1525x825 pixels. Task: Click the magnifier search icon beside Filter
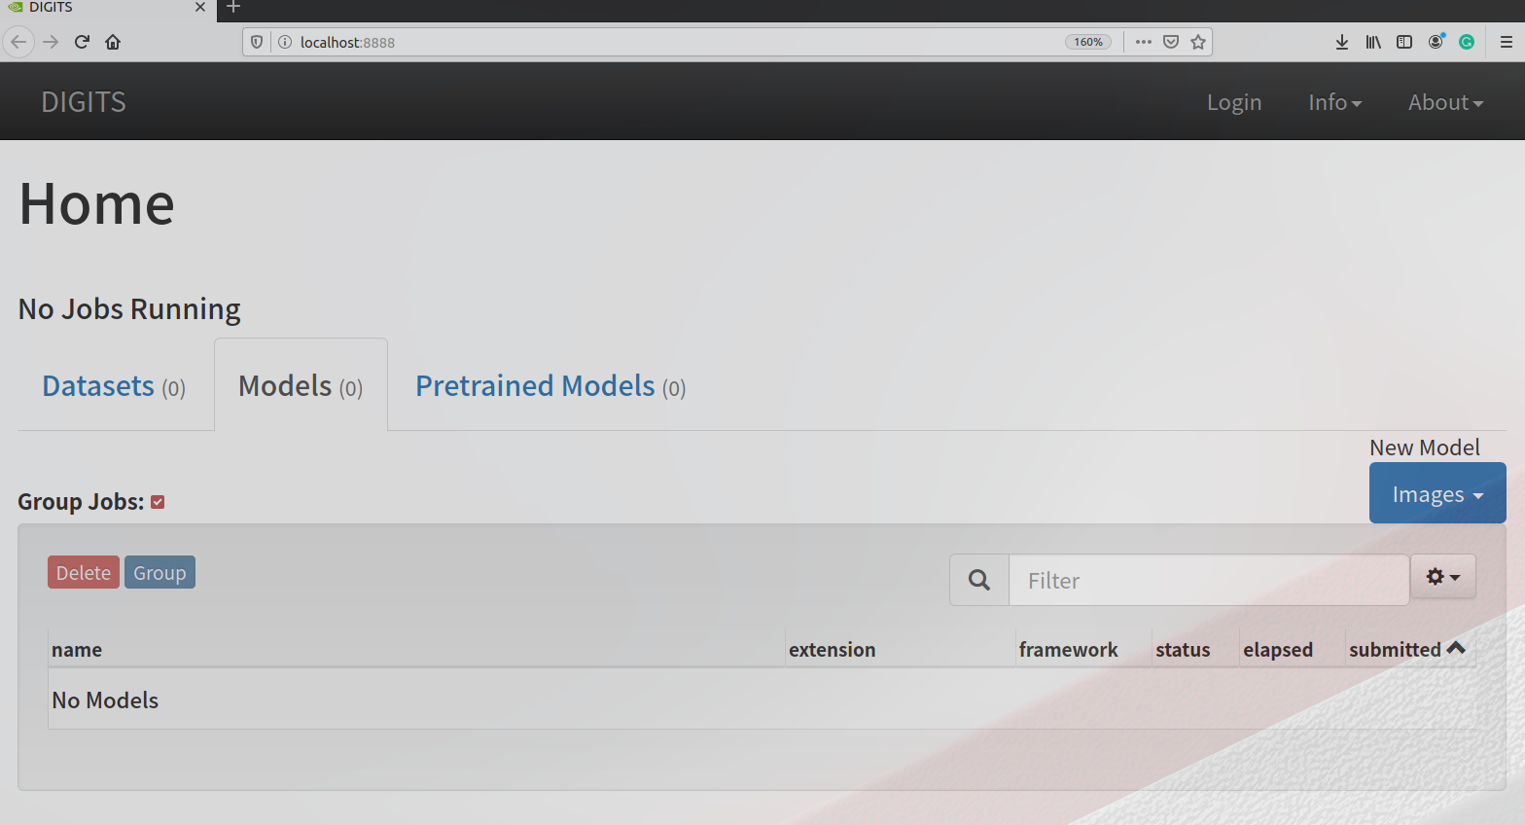pyautogui.click(x=979, y=580)
